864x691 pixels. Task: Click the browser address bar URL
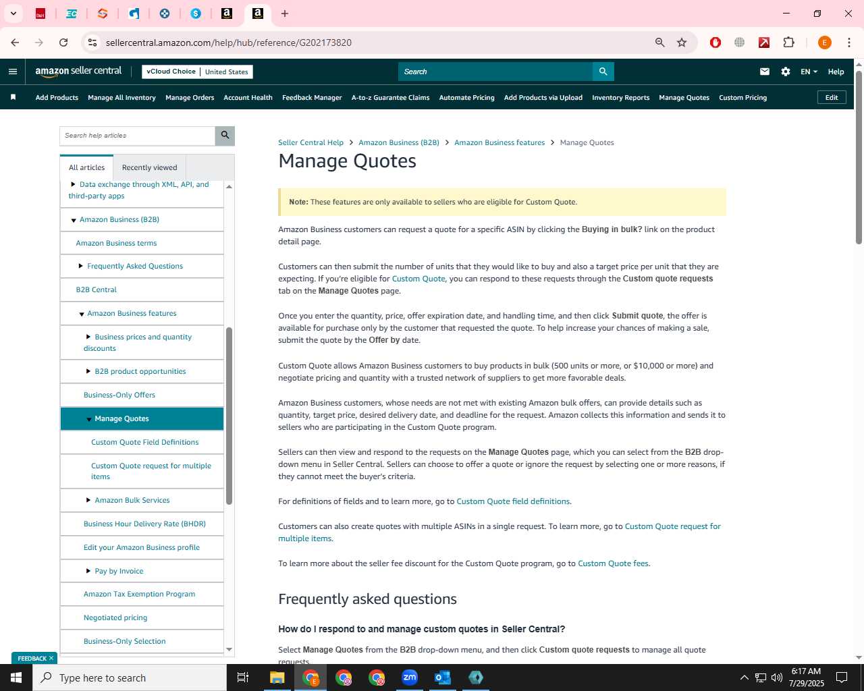229,43
